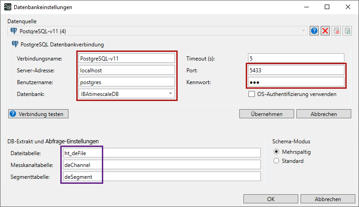This screenshot has width=359, height=207.
Task: Open the Datenquelle dropdown list
Action: pos(304,31)
